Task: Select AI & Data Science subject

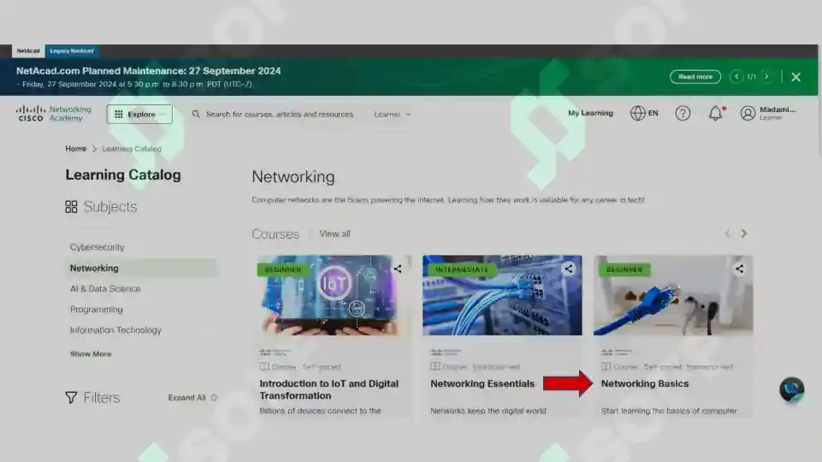Action: click(x=105, y=288)
